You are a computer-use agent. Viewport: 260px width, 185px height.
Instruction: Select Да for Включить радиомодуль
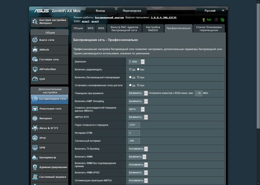coord(130,69)
